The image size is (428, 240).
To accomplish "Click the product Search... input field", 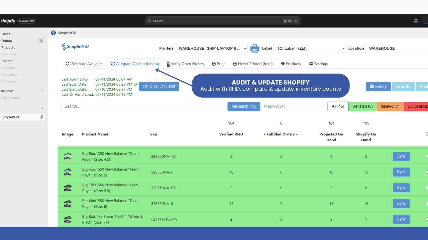I will point(125,106).
